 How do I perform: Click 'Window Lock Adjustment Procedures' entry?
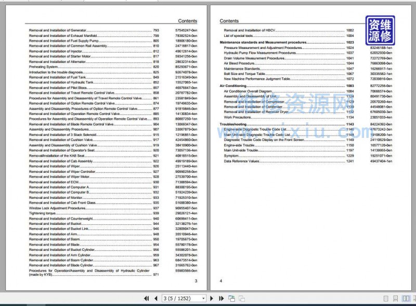coord(57,208)
